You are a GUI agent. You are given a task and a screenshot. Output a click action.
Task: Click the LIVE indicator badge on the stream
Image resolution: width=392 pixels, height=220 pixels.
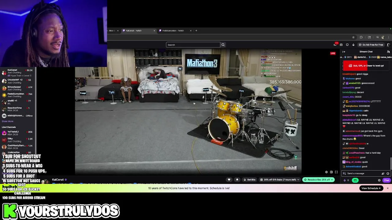333,53
